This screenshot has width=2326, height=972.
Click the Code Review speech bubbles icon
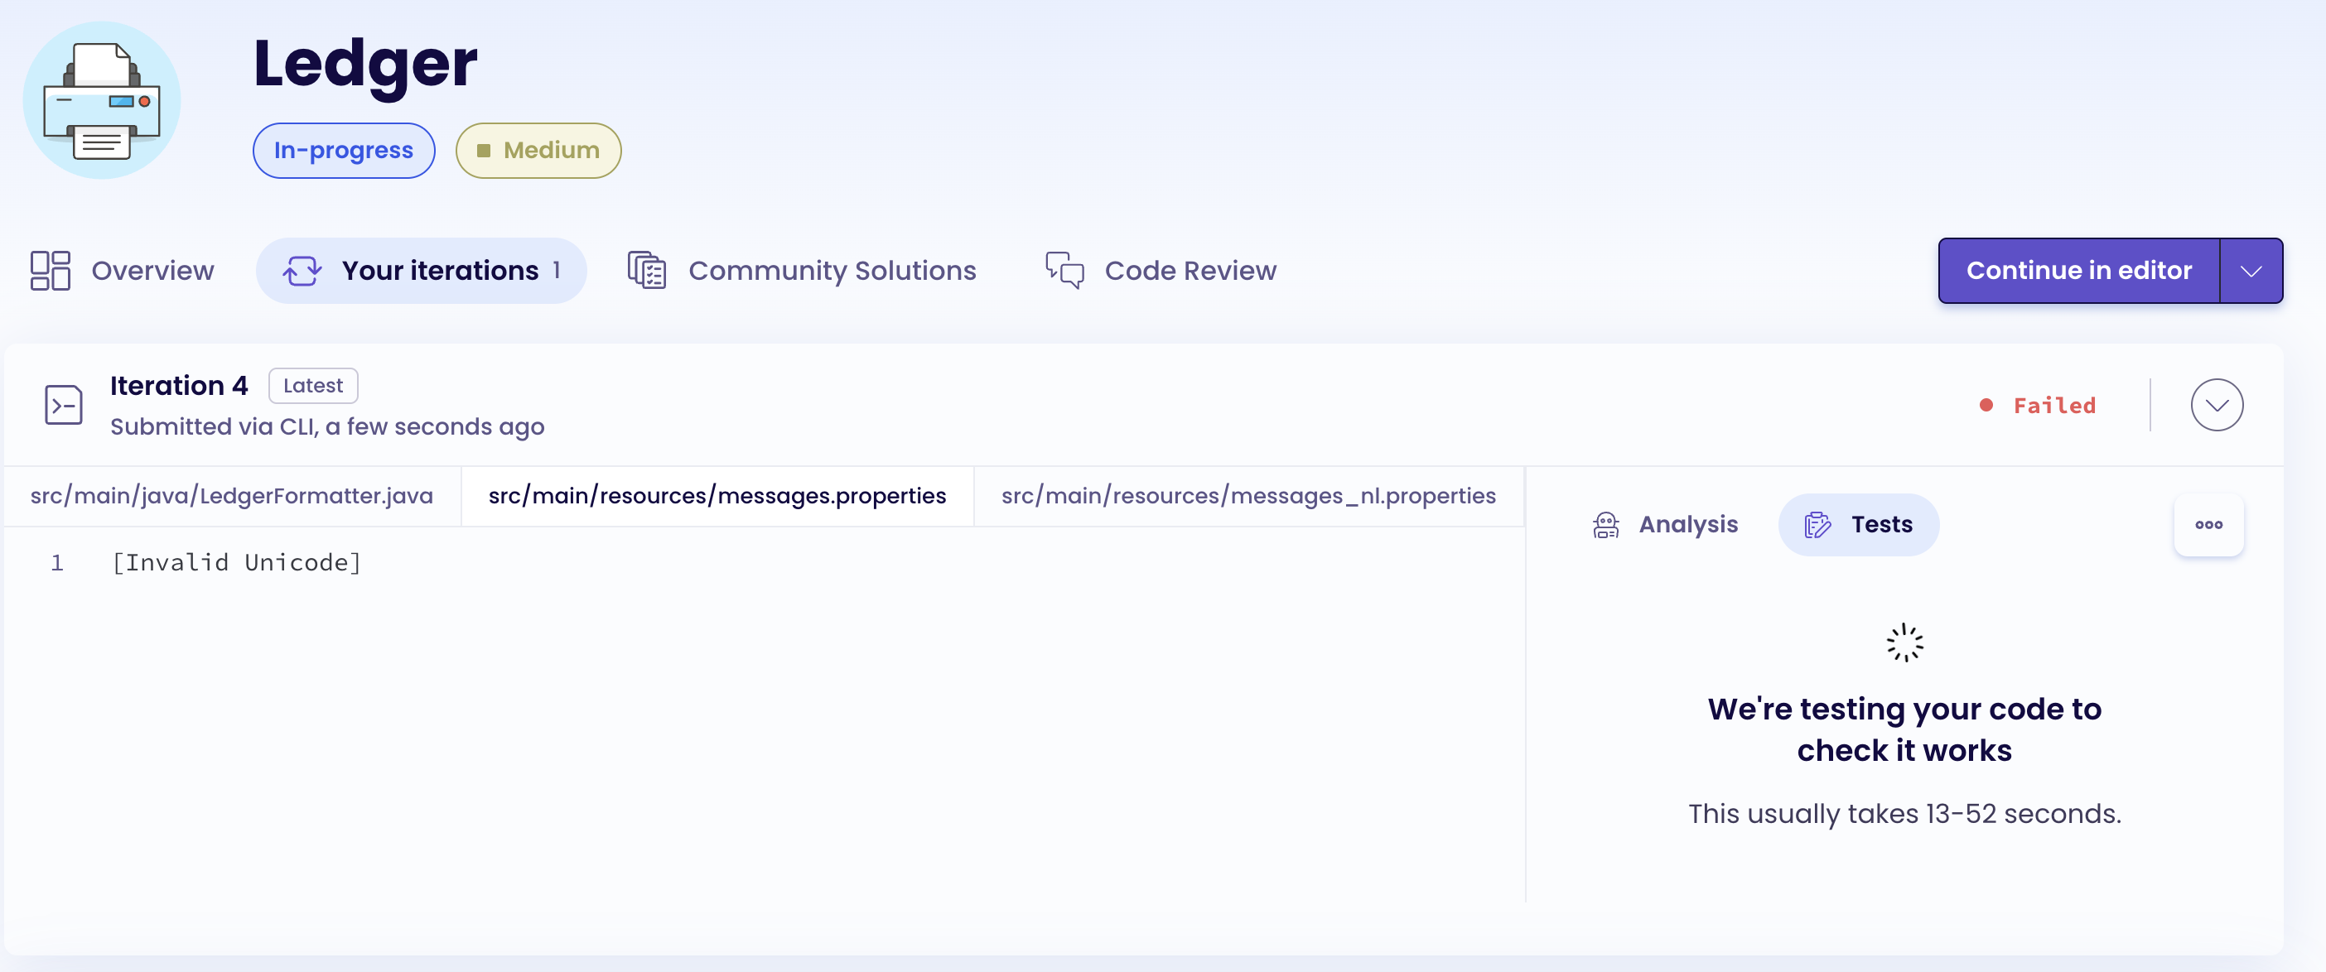(x=1064, y=271)
